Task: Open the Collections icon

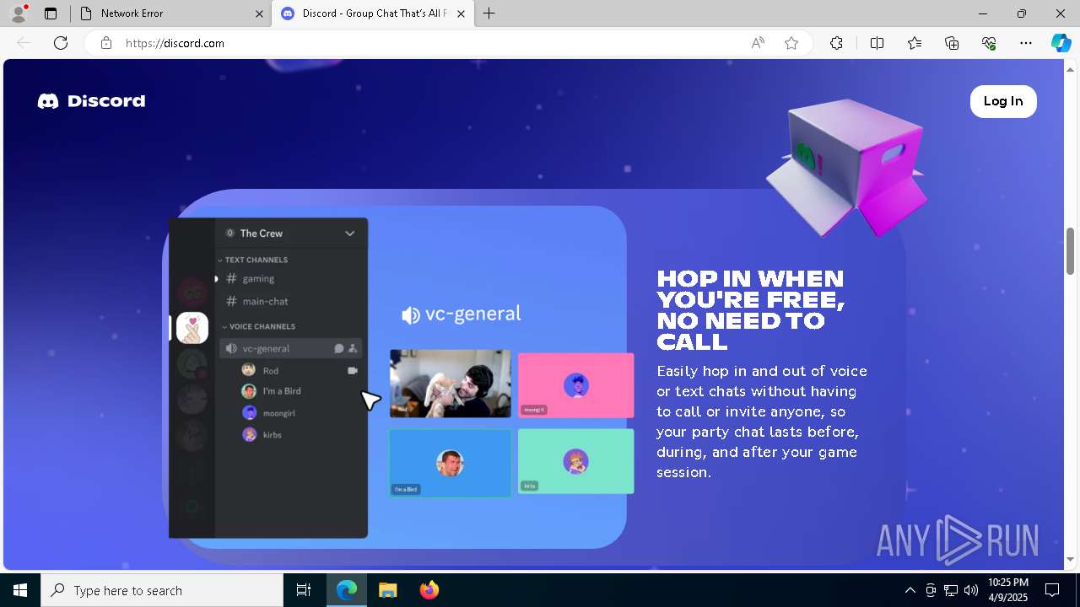Action: tap(952, 43)
